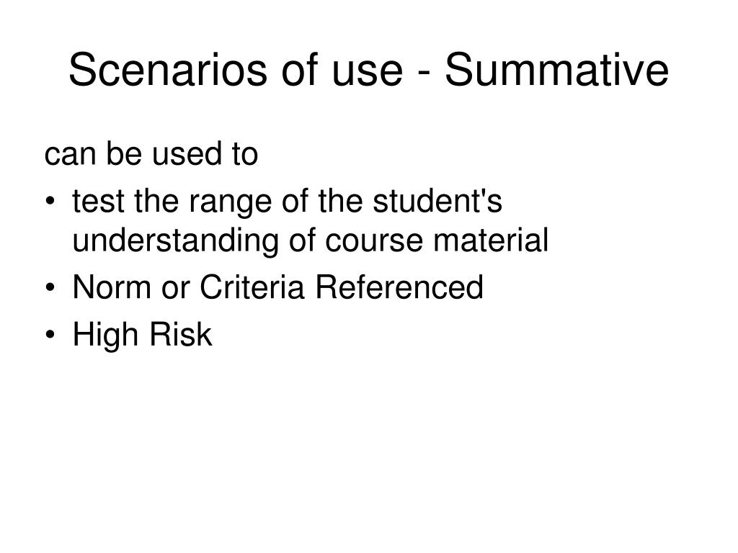The image size is (738, 553).
Task: Select the word 'Risk' in last bullet
Action: [x=181, y=334]
